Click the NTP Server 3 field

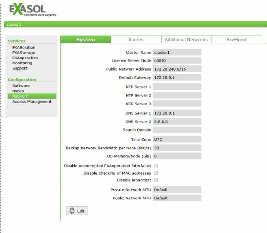click(177, 104)
